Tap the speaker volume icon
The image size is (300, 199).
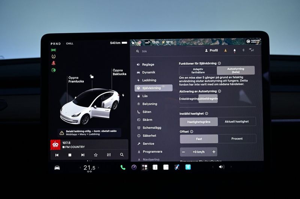click(x=221, y=167)
